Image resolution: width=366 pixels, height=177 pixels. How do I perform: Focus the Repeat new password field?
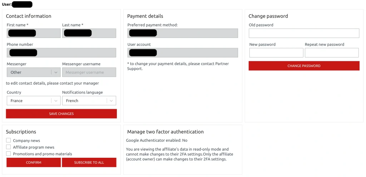point(332,52)
